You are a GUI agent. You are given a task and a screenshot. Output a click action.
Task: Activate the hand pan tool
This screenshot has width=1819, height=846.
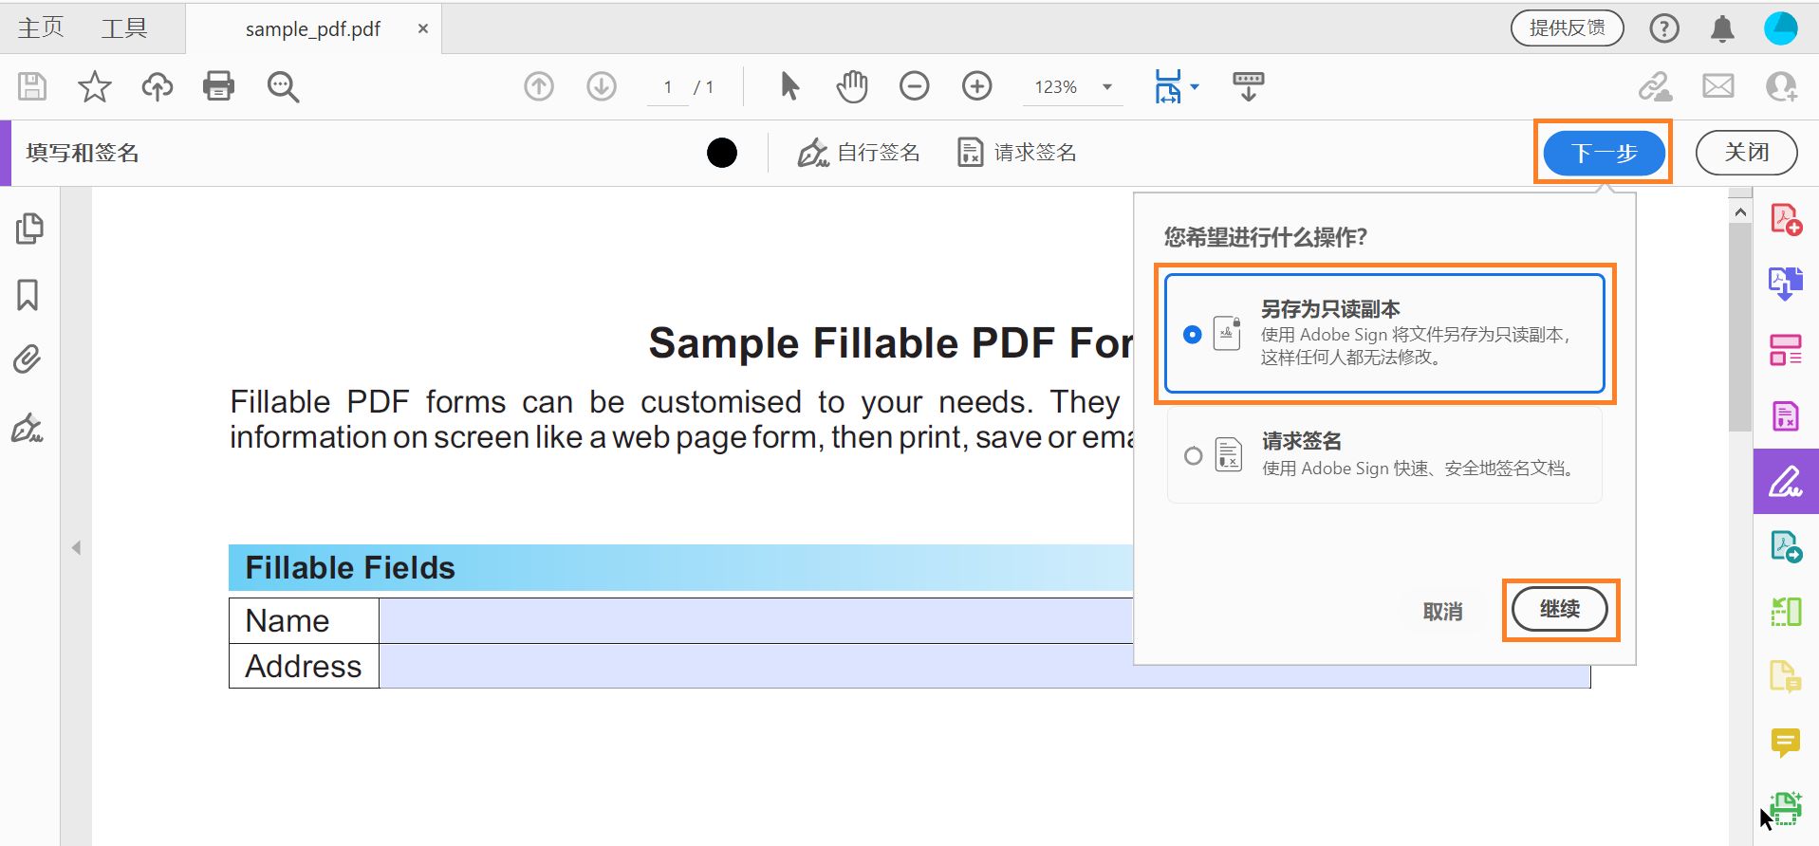pos(852,86)
